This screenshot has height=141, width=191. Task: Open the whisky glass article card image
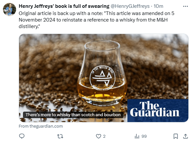[104, 78]
